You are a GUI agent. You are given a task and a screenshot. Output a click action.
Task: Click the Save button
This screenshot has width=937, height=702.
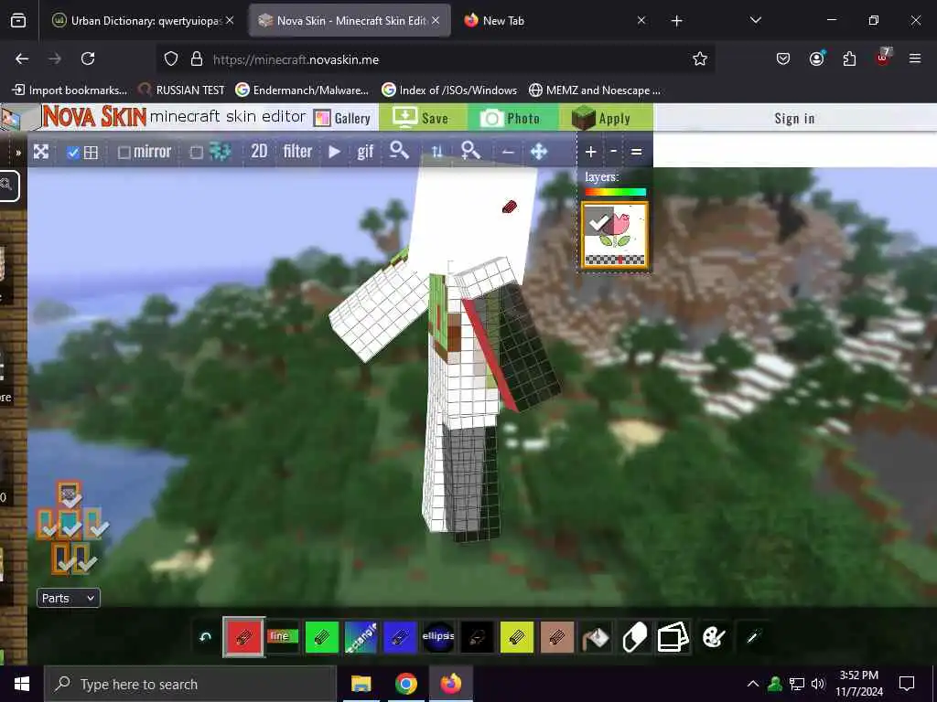point(423,118)
